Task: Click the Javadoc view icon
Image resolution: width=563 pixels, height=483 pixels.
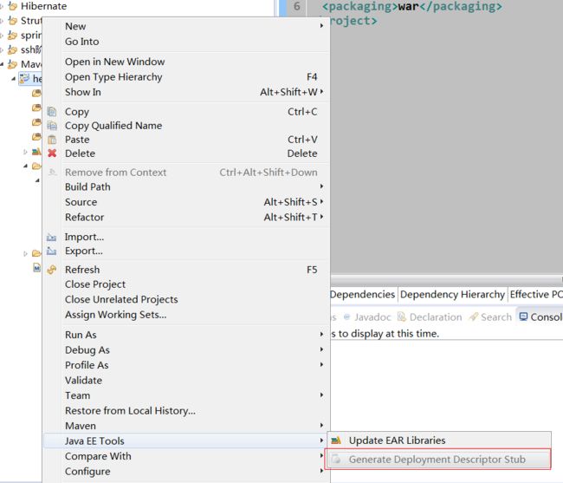Action: click(x=346, y=317)
